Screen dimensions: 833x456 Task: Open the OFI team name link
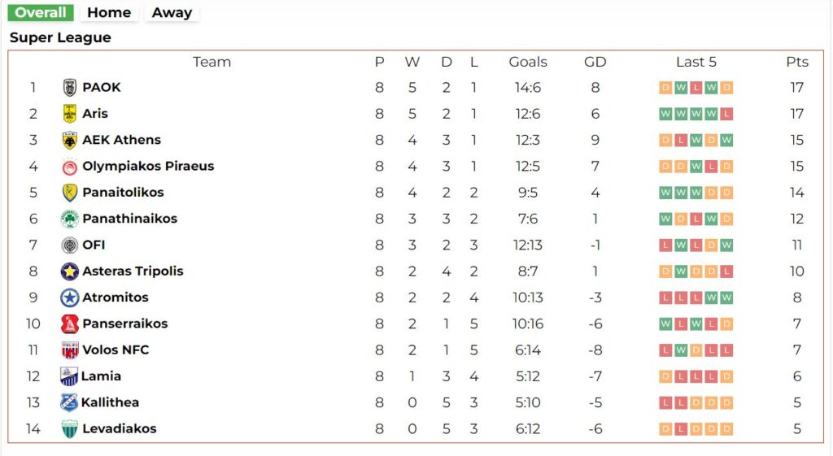[x=94, y=245]
